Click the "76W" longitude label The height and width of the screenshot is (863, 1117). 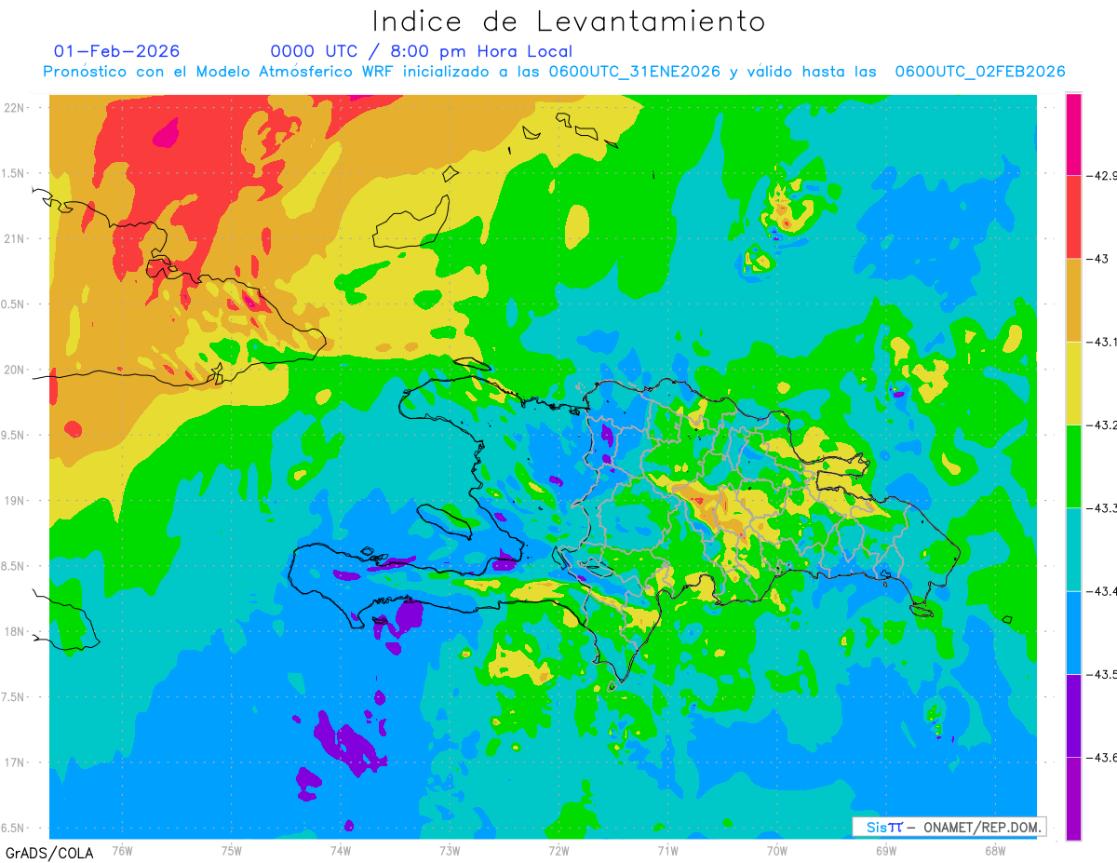[x=122, y=849]
